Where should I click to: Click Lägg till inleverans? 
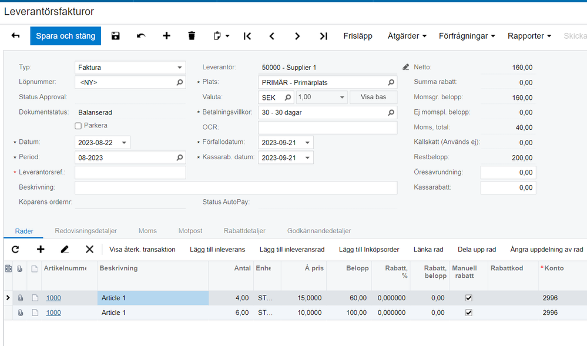tap(217, 250)
